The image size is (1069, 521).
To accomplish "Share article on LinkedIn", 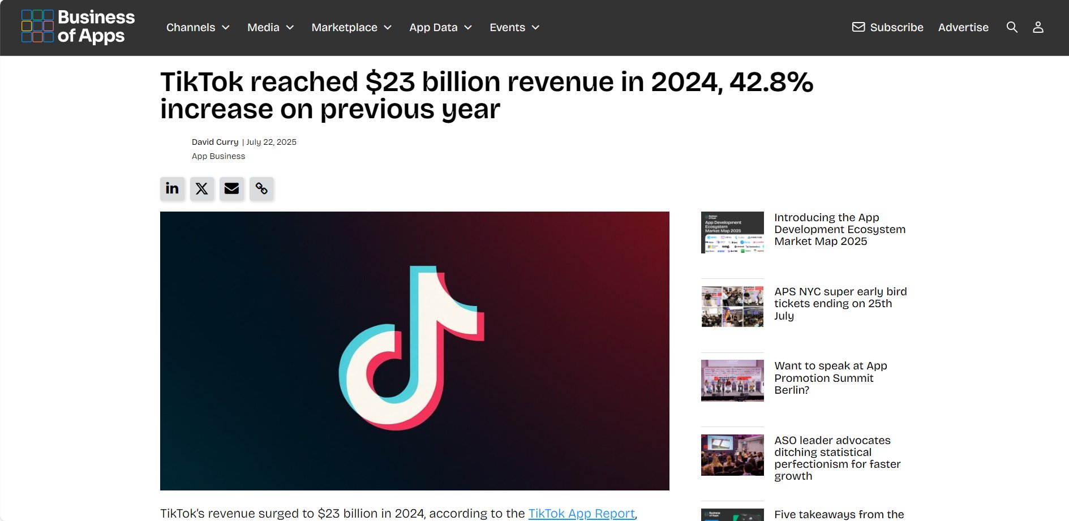I will pyautogui.click(x=172, y=188).
